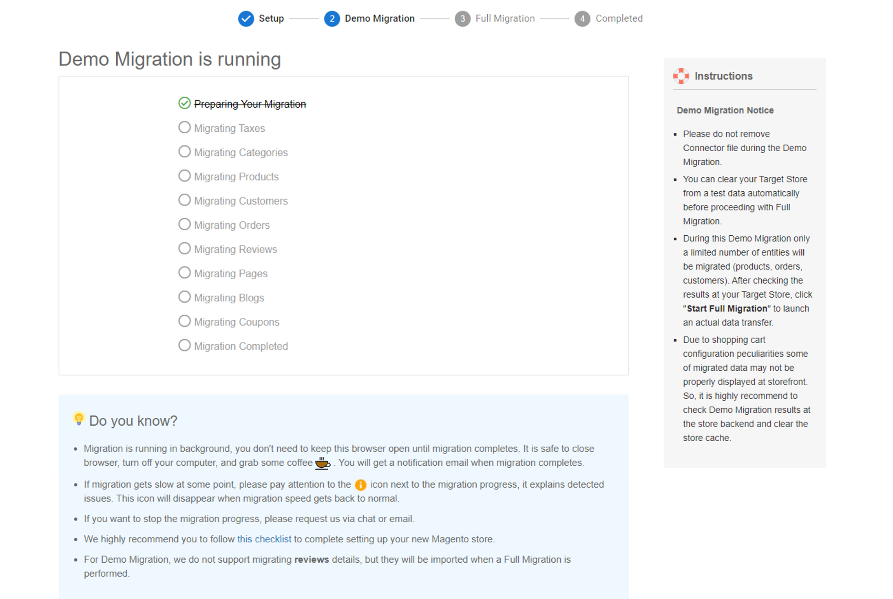
Task: Select Setup step in migration wizard
Action: pyautogui.click(x=261, y=18)
